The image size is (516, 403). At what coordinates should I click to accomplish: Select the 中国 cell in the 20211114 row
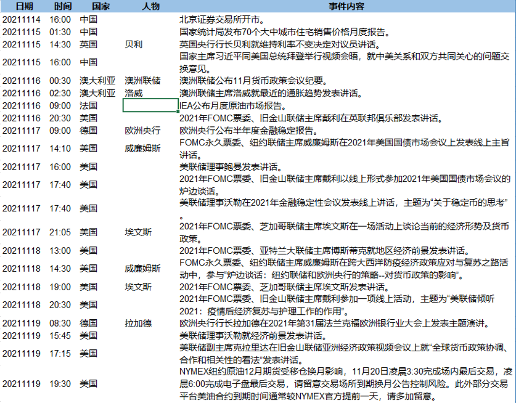pyautogui.click(x=89, y=19)
